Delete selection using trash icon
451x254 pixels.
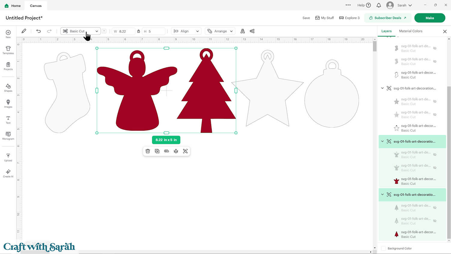coord(148,151)
